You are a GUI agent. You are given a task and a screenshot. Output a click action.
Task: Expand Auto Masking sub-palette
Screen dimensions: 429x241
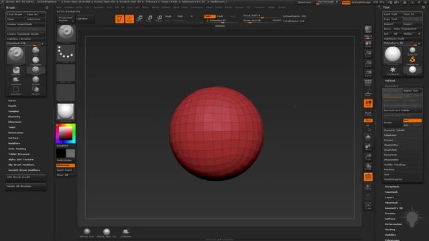pyautogui.click(x=17, y=149)
